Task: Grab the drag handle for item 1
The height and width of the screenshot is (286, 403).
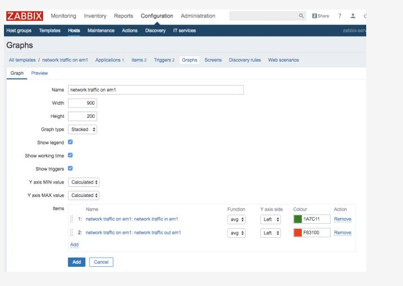Action: point(72,219)
